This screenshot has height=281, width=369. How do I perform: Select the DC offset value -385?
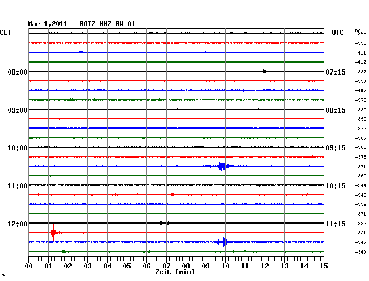pyautogui.click(x=360, y=147)
